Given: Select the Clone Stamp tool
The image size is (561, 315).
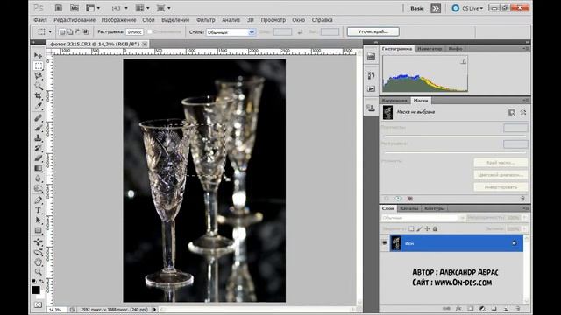Looking at the screenshot, I should coord(39,137).
